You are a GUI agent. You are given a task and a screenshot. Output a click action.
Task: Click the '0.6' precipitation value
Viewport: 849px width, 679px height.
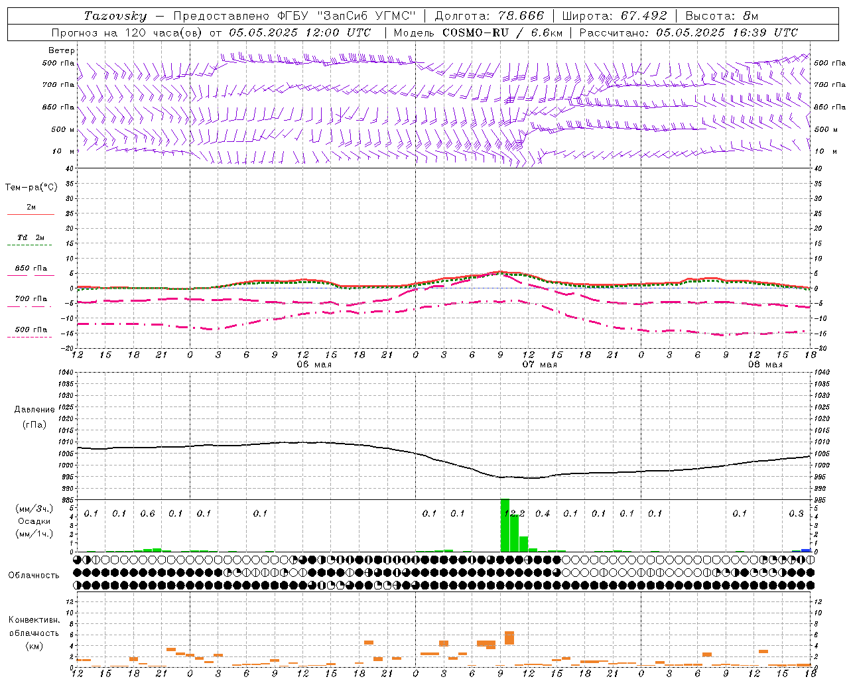point(148,513)
